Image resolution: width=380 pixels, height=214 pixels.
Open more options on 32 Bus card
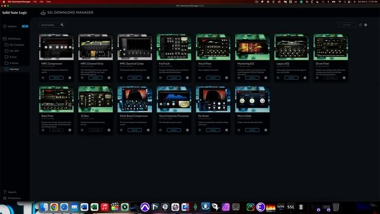[109, 130]
